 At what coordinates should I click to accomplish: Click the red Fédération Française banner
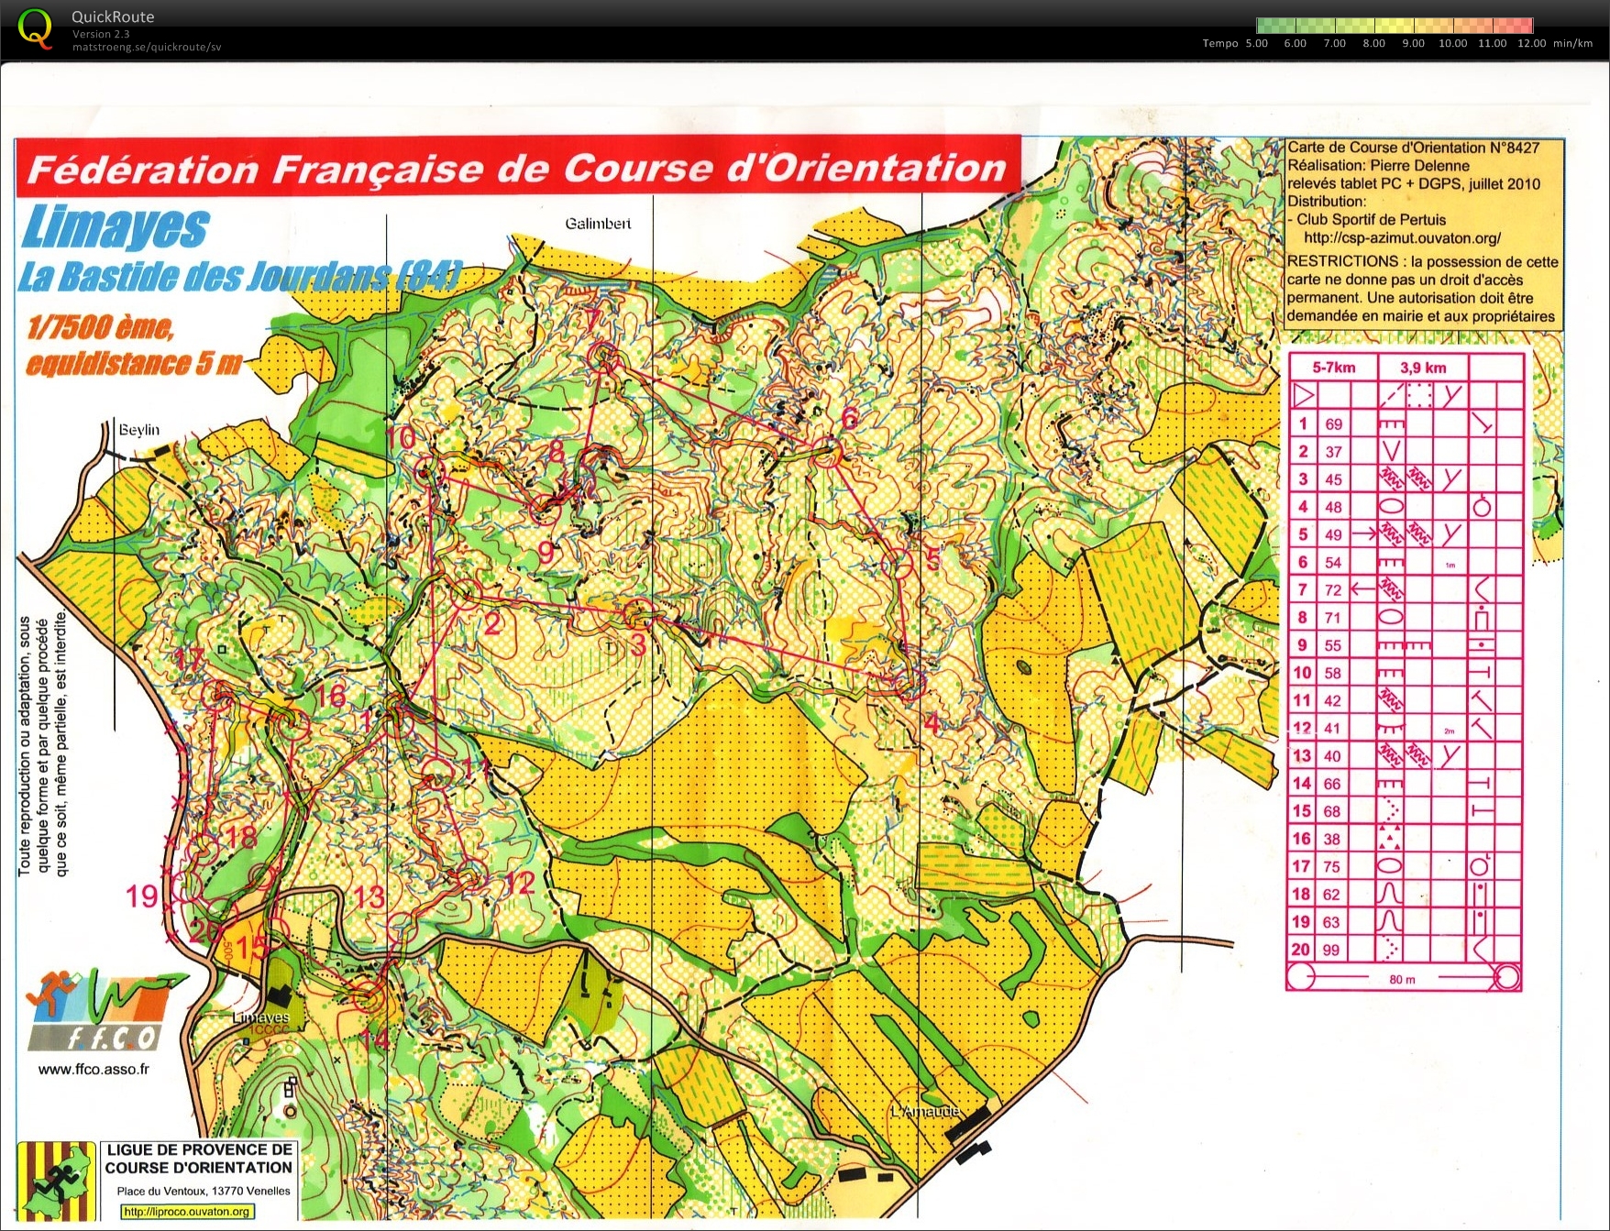point(518,167)
